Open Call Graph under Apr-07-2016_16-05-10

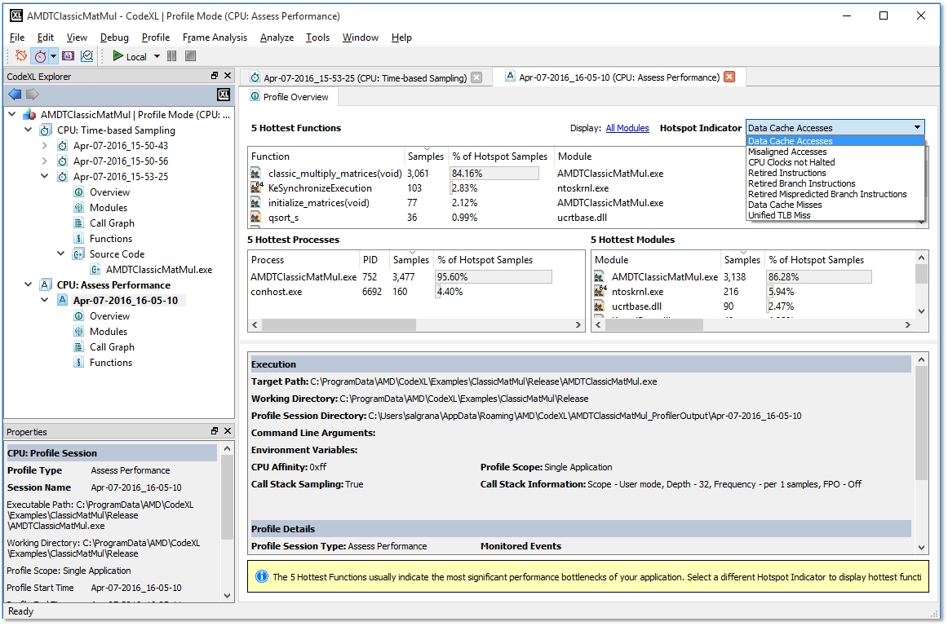tap(112, 347)
